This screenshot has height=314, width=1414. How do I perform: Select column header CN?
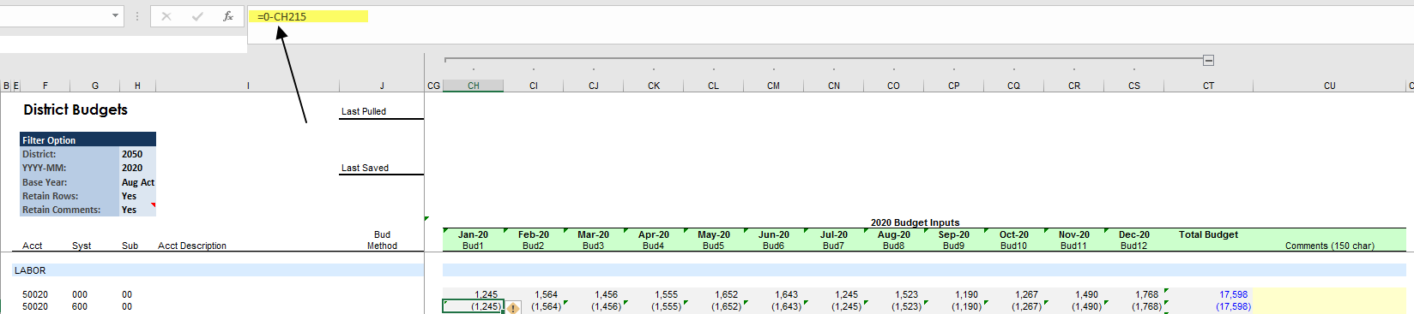coord(834,86)
